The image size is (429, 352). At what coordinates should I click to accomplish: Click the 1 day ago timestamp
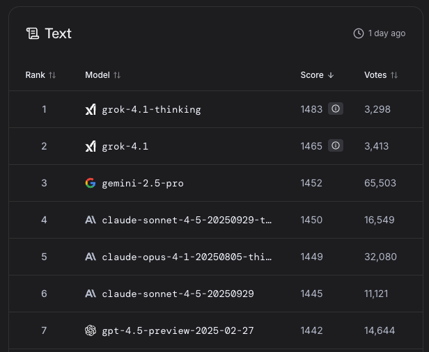(x=387, y=33)
